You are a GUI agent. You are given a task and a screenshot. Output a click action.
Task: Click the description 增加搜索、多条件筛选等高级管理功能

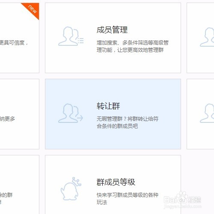pos(133,46)
